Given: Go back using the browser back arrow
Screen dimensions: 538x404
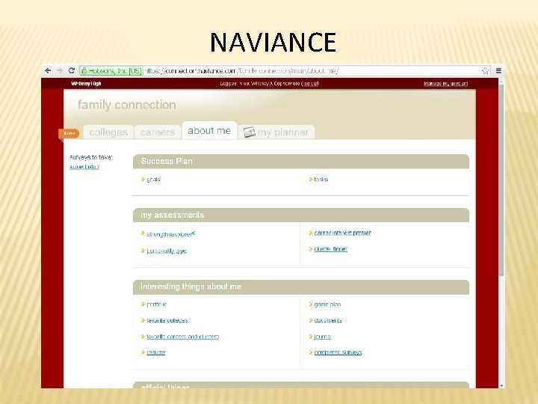Looking at the screenshot, I should click(x=48, y=71).
